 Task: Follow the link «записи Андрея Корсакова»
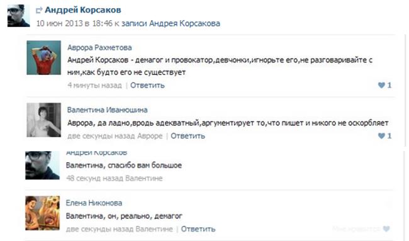[171, 23]
